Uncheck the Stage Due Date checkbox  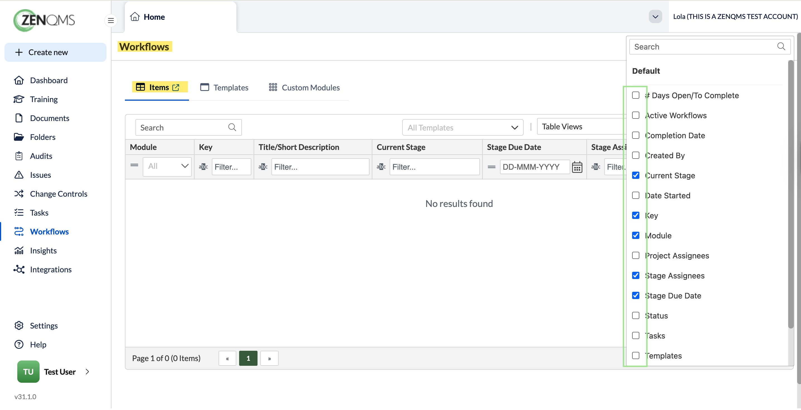(635, 295)
